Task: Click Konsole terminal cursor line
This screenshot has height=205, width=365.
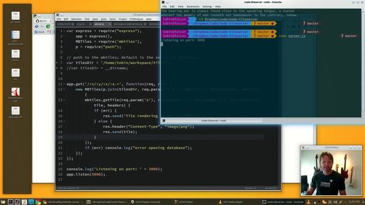Action: coord(162,44)
